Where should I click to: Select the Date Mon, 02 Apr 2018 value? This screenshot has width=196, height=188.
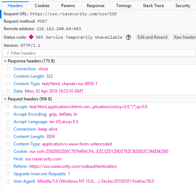click(54, 91)
